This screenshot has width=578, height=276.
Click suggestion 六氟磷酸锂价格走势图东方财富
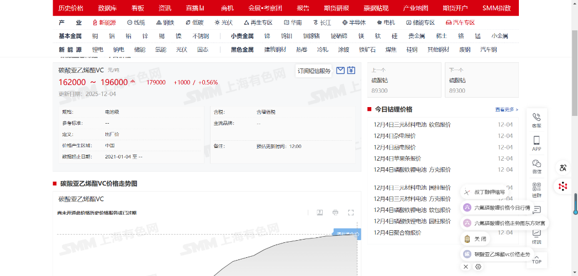pos(505,223)
